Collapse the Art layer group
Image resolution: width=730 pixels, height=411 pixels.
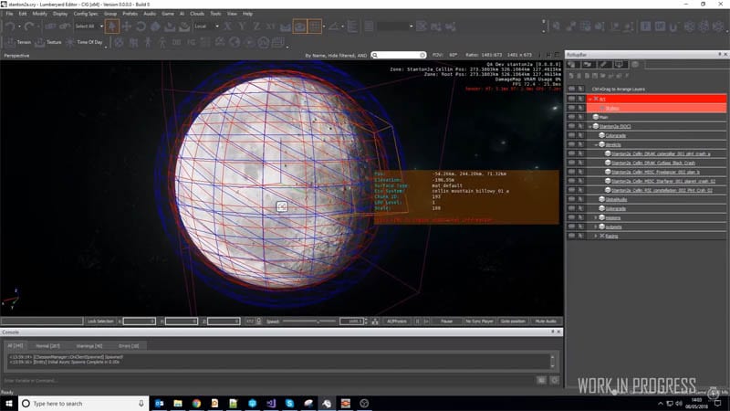[589, 99]
